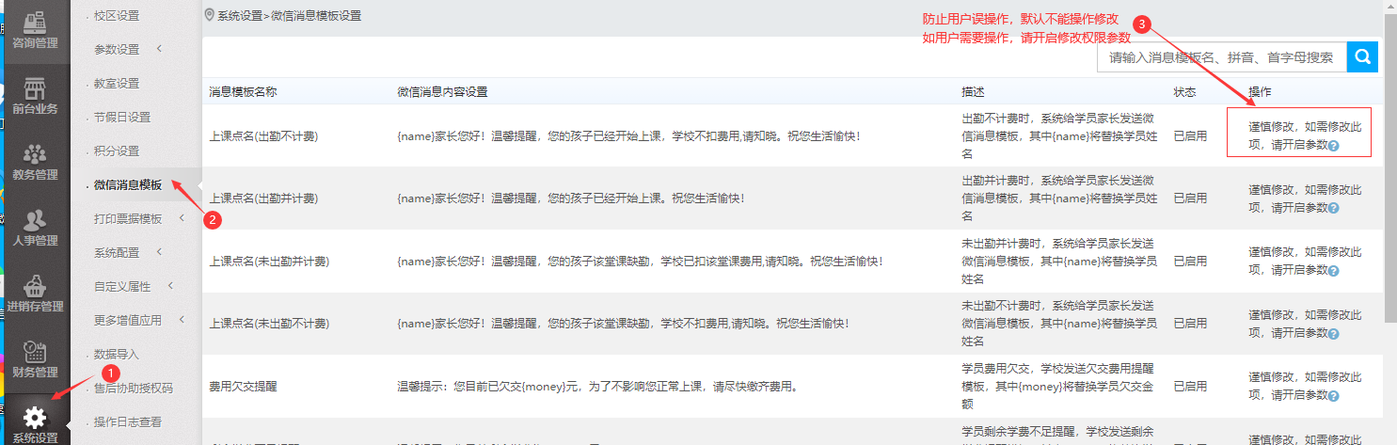Open 前台业务 storefront icon
The height and width of the screenshot is (445, 1397).
[35, 87]
